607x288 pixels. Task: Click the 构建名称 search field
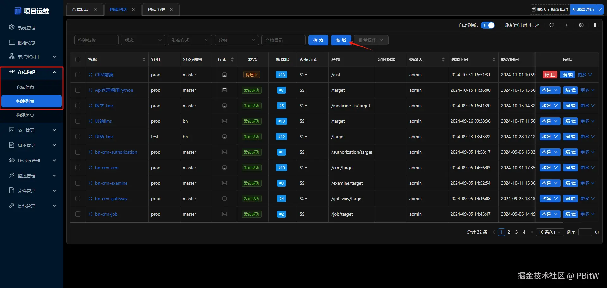[96, 40]
